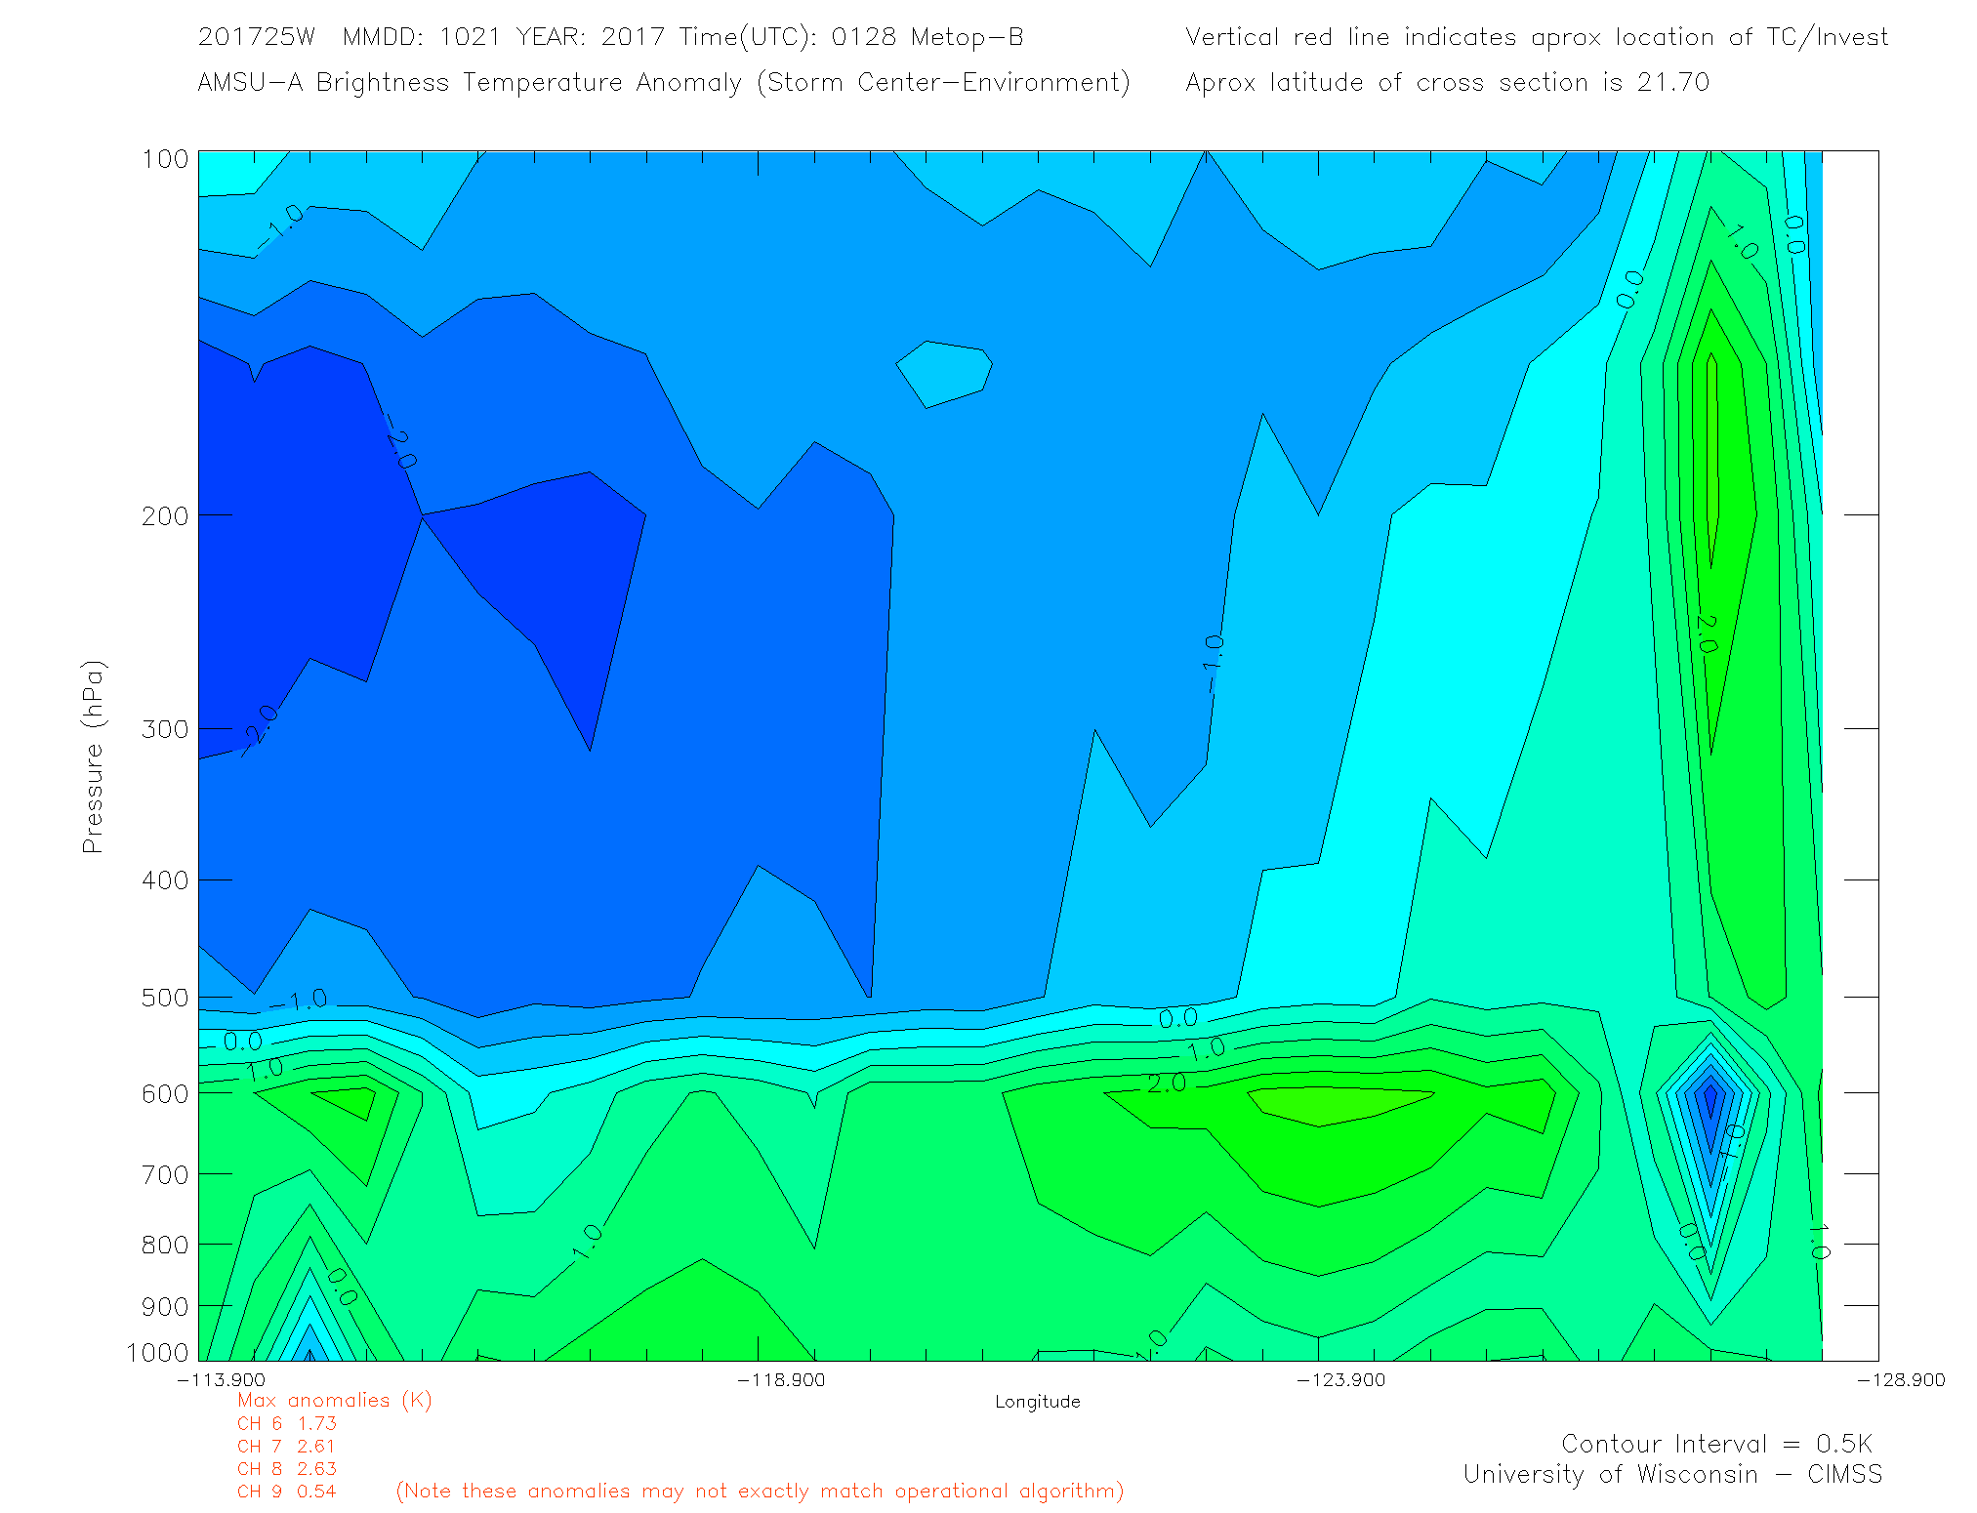Click the Contour Interval = 0.5K text
1977x1513 pixels.
(1716, 1444)
